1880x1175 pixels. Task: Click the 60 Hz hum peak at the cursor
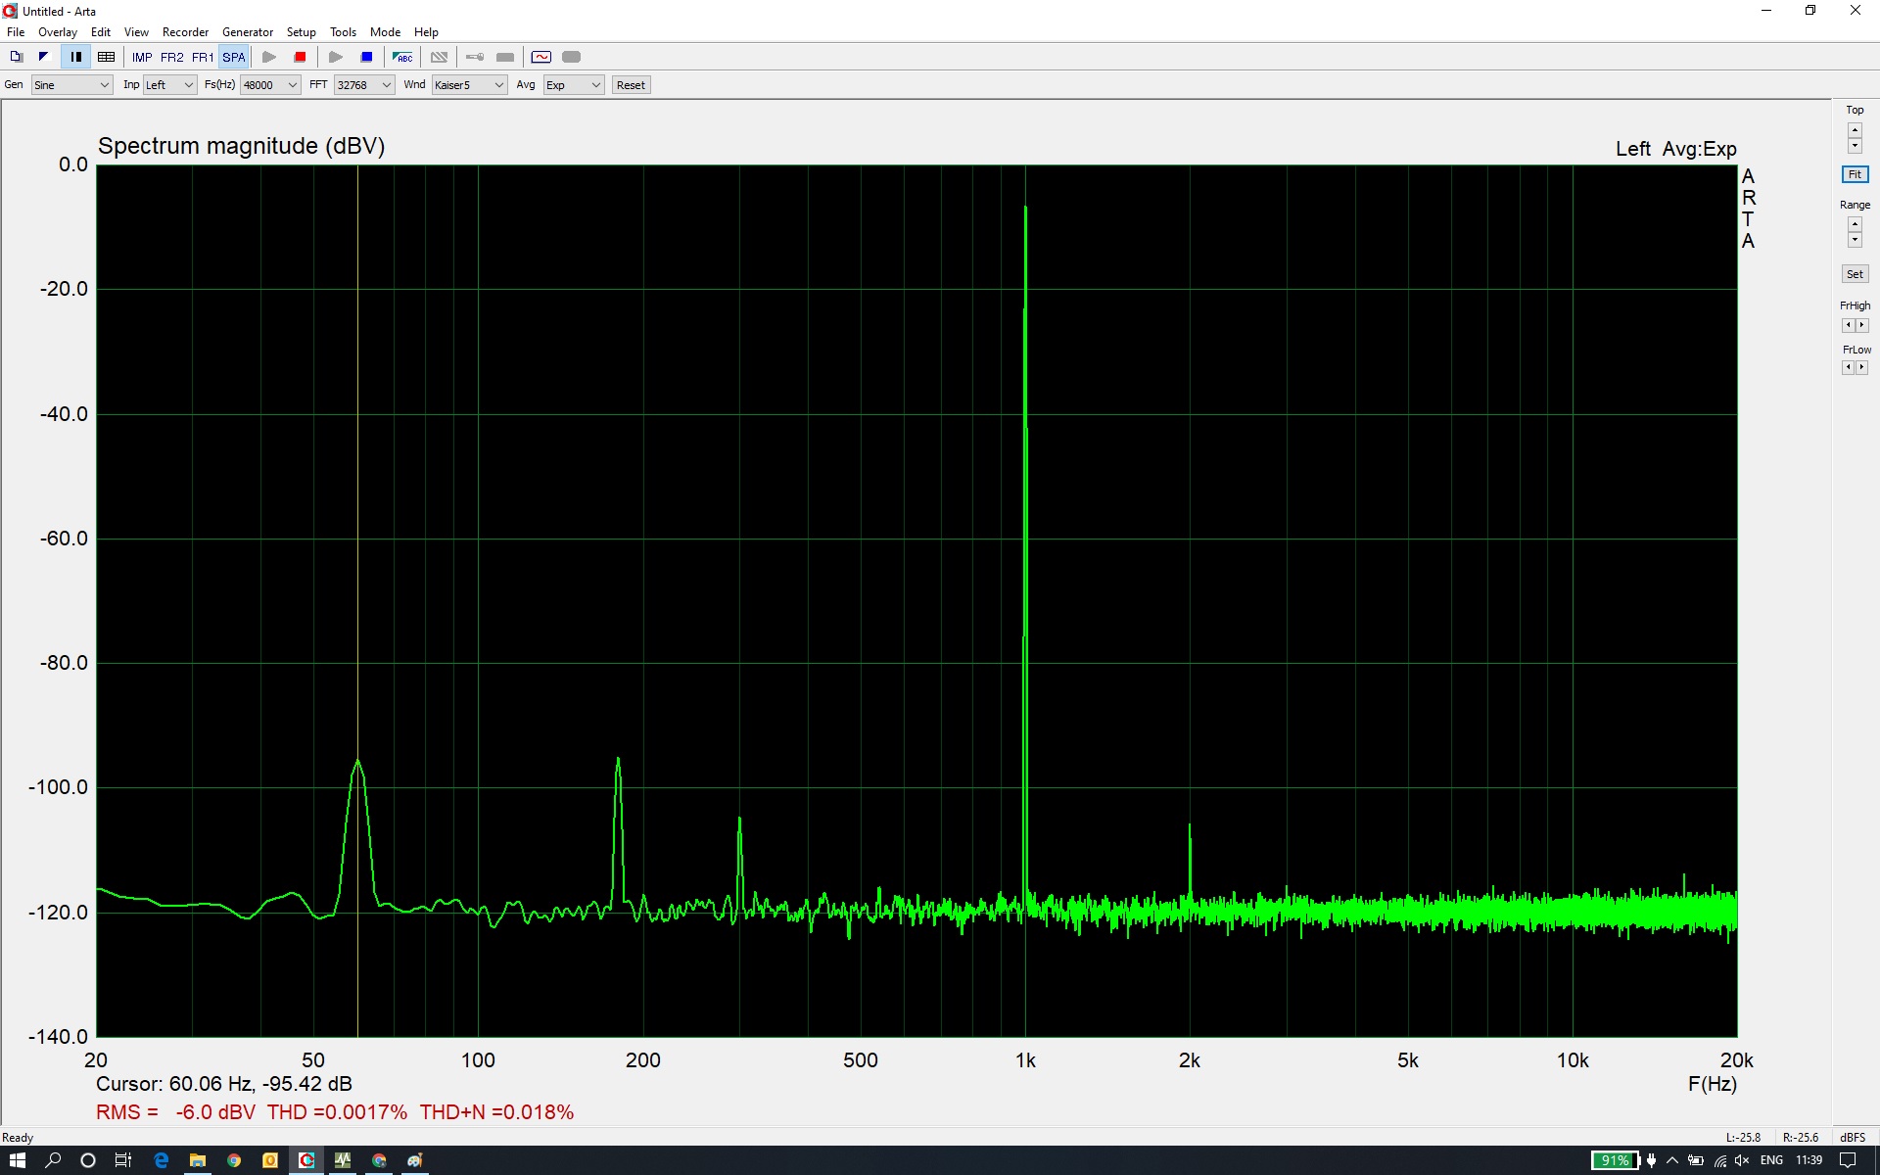pyautogui.click(x=357, y=760)
